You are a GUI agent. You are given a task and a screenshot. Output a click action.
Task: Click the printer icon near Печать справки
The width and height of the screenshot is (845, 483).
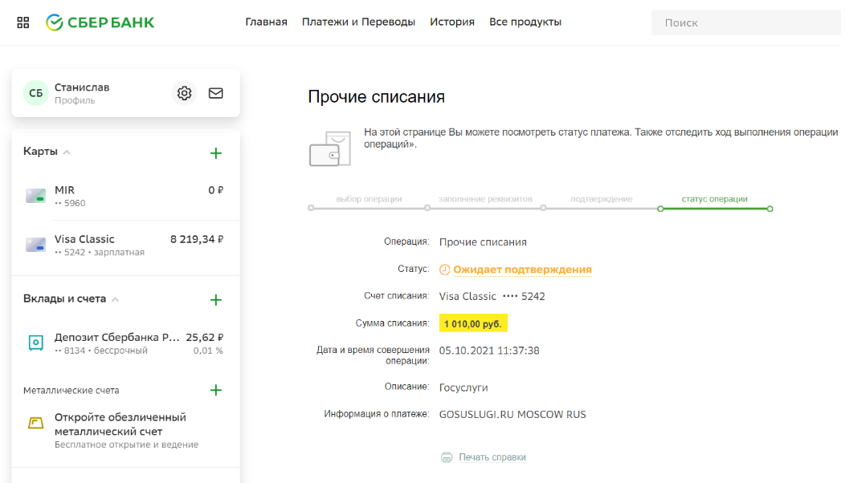(x=447, y=457)
